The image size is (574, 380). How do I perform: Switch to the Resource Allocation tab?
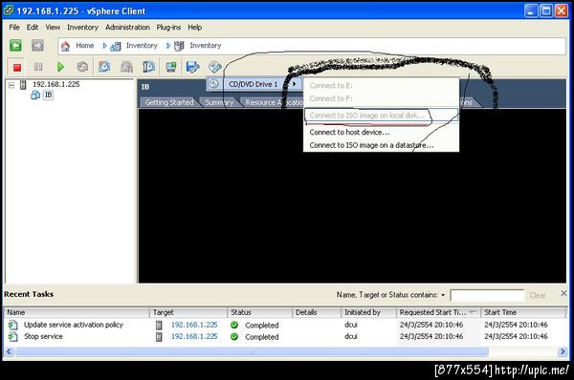pos(274,102)
